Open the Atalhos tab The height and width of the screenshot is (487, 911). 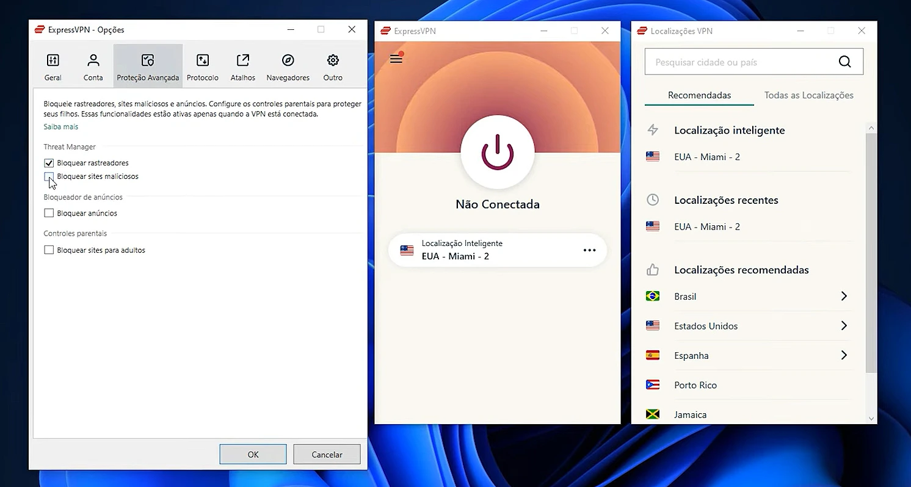click(x=243, y=67)
